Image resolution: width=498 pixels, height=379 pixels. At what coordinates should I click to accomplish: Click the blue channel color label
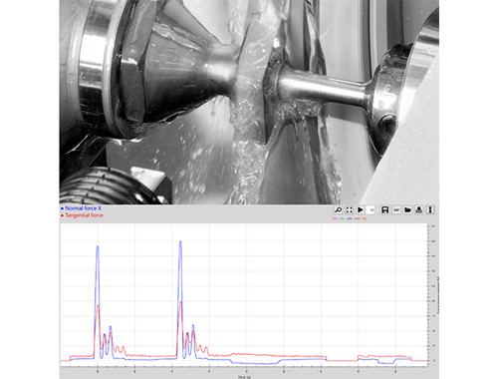coord(350,218)
